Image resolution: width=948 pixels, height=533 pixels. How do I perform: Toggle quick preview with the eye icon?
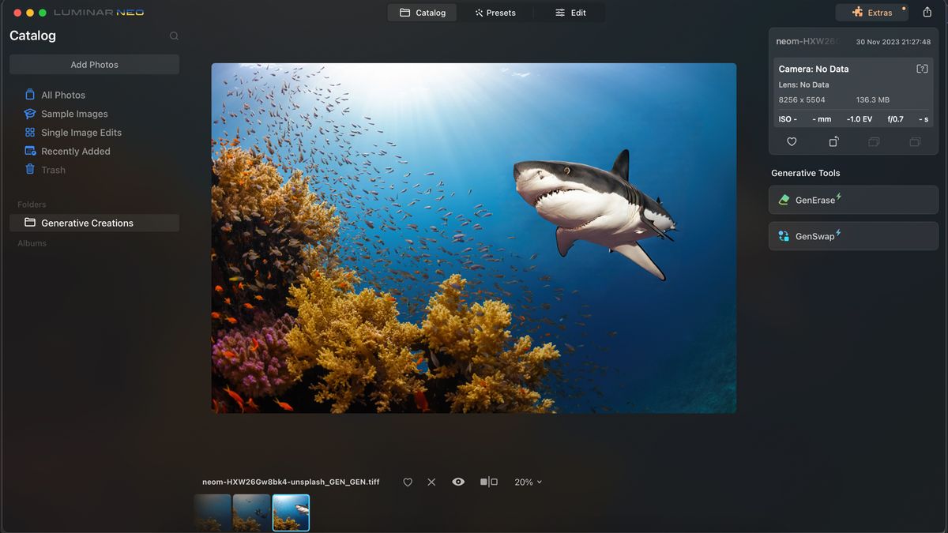tap(458, 482)
